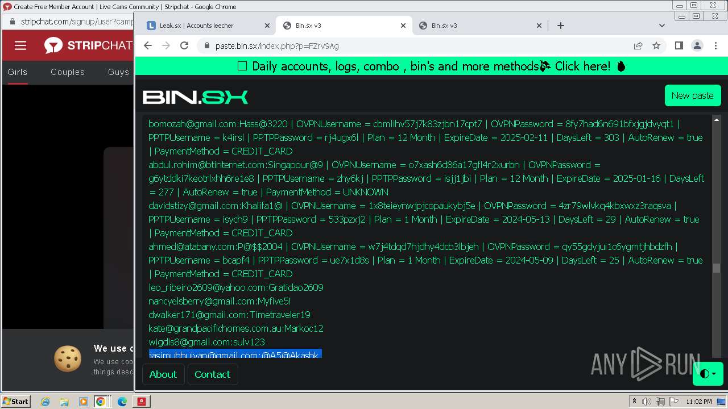Click the line wigdis8@gmail.com:sulv123
This screenshot has width=728, height=409.
click(206, 342)
